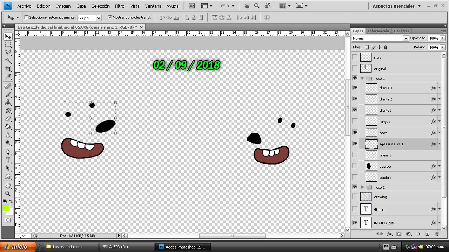Select the Eyedropper tool
Image resolution: width=449 pixels, height=252 pixels.
point(8,77)
